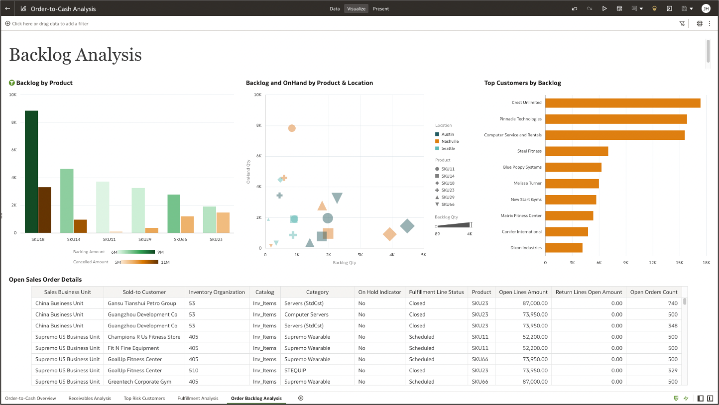
Task: Click the Preview (play) icon
Action: coord(604,8)
